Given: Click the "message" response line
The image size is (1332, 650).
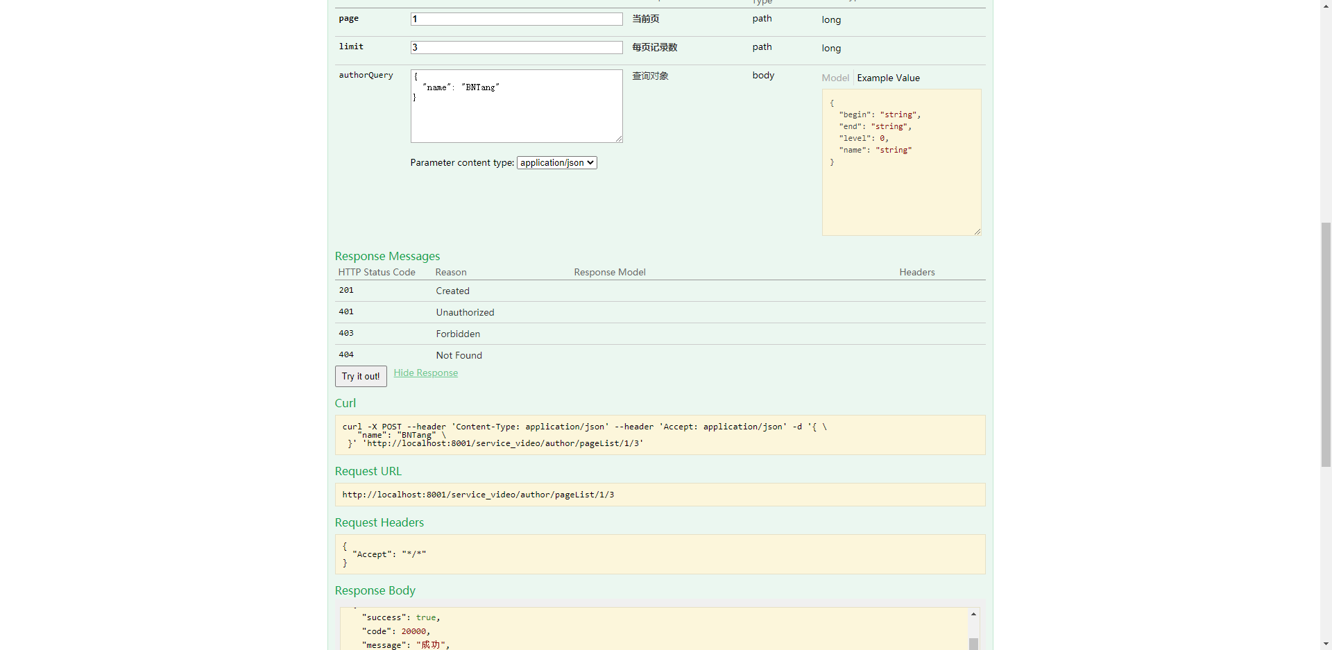Looking at the screenshot, I should 406,645.
